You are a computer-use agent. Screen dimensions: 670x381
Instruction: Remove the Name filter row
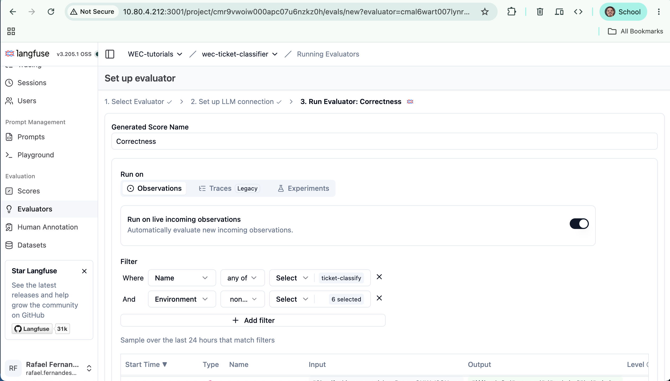[379, 277]
